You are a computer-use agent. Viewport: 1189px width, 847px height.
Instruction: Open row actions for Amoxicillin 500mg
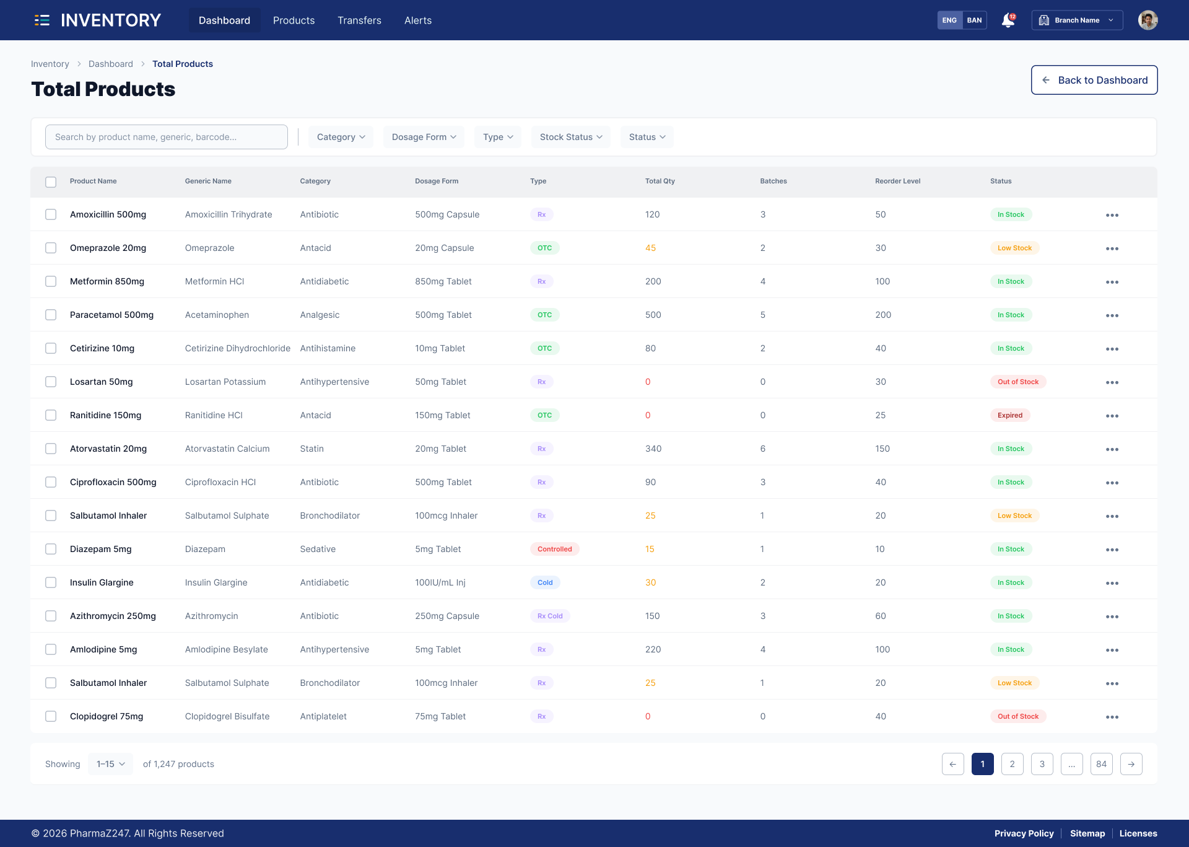[x=1112, y=215]
